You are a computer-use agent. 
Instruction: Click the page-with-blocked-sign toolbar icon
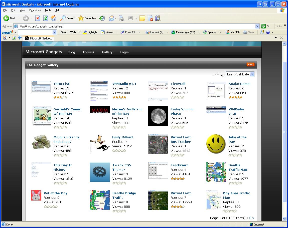click(x=150, y=18)
